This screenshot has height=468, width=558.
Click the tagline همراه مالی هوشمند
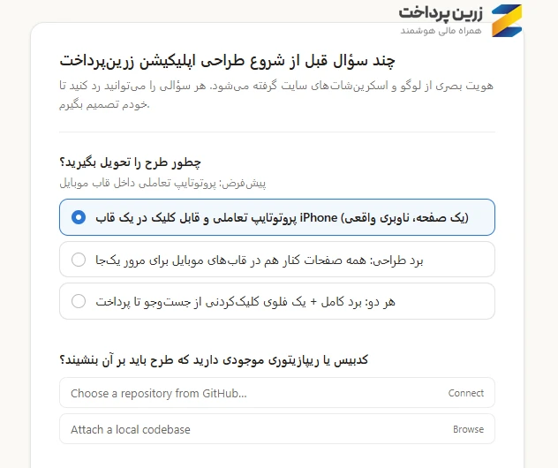click(x=441, y=30)
